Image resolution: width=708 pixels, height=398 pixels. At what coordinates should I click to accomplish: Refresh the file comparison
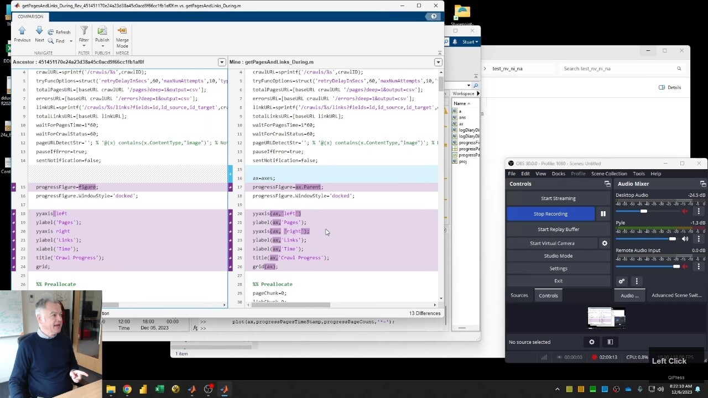pos(59,32)
